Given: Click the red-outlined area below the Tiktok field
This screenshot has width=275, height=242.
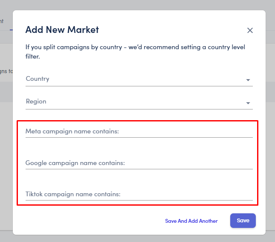Looking at the screenshot, I should [x=136, y=203].
